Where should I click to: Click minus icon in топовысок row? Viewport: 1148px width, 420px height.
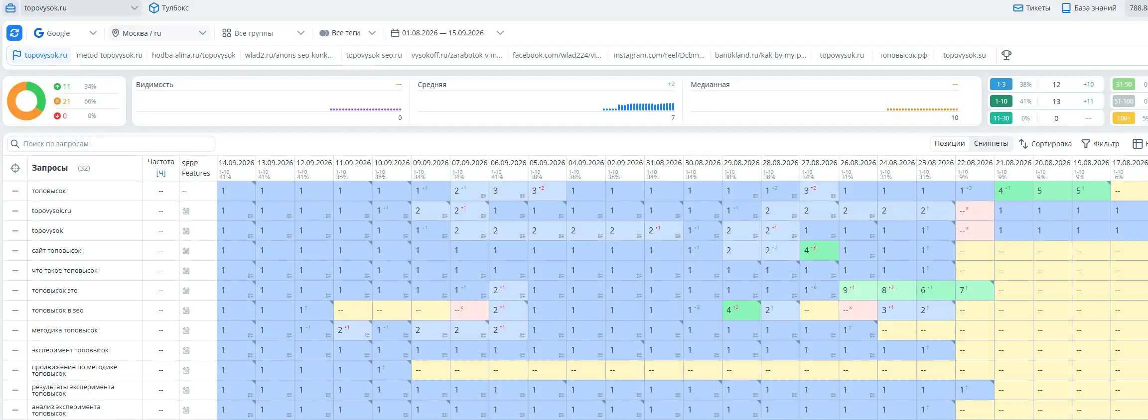tap(15, 191)
